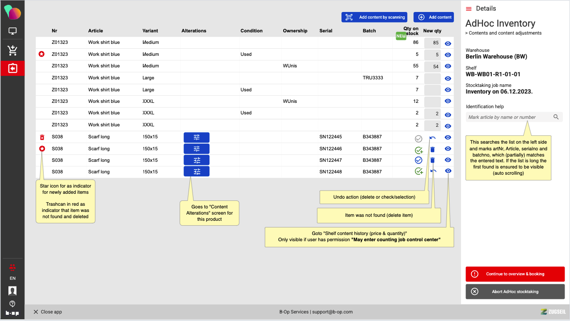This screenshot has width=570, height=321.
Task: Select the monitor item in the left sidebar
Action: [x=12, y=31]
